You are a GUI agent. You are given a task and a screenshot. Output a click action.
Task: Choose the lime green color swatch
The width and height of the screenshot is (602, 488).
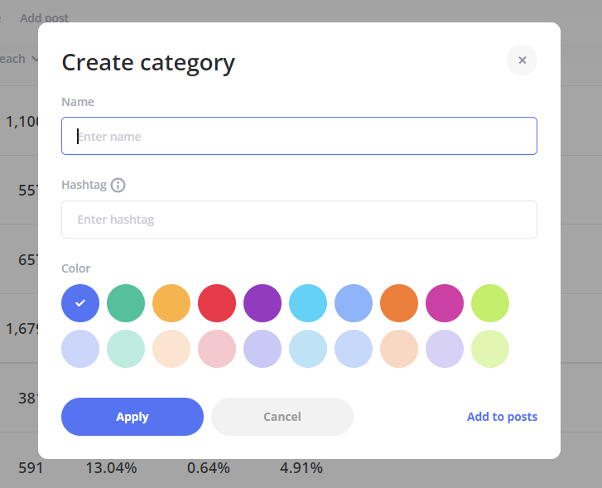click(490, 303)
